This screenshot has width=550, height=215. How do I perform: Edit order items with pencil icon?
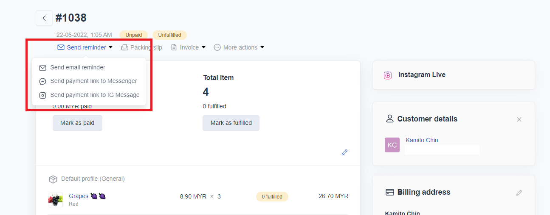click(x=344, y=152)
